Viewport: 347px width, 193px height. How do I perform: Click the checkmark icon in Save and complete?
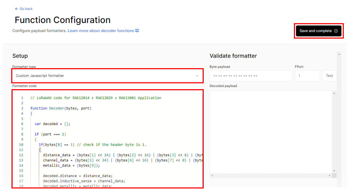click(336, 31)
